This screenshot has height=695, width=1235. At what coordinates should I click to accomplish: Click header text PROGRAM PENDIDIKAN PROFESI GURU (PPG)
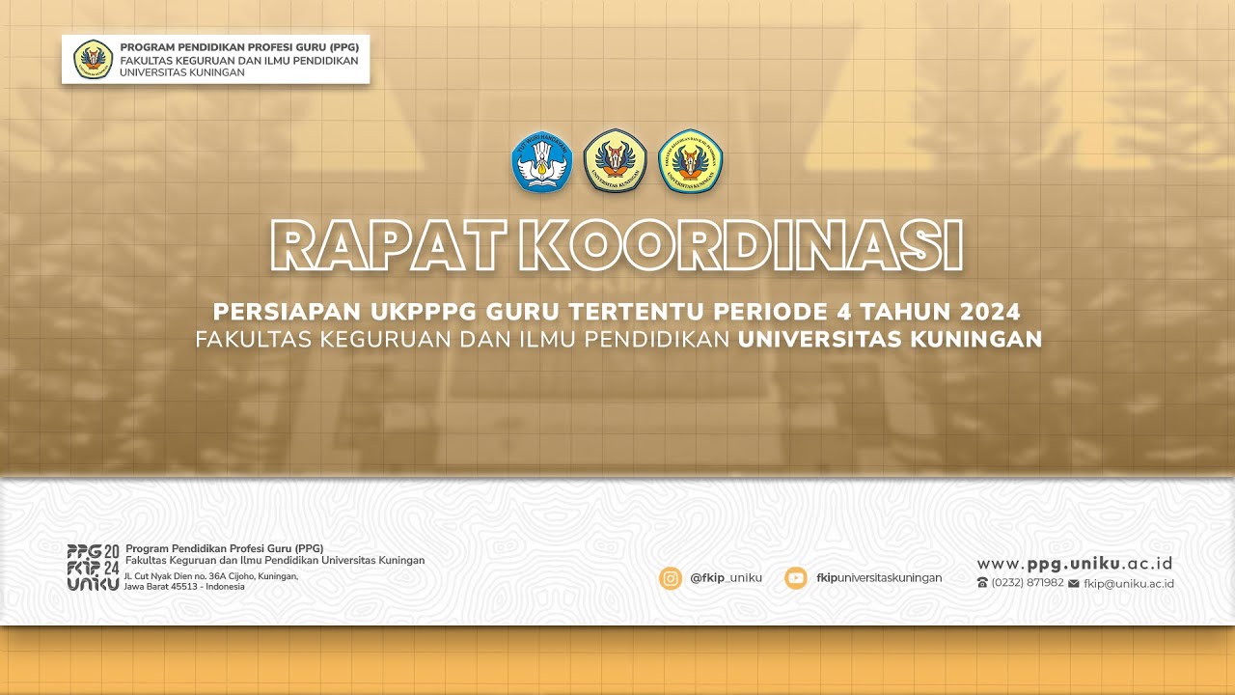click(239, 46)
